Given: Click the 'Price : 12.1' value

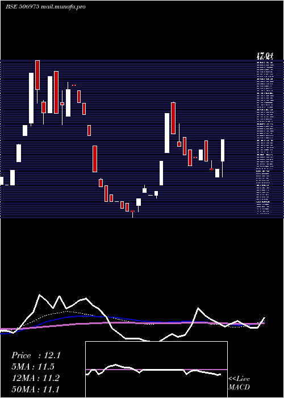Looking at the screenshot, I should coord(36,355).
